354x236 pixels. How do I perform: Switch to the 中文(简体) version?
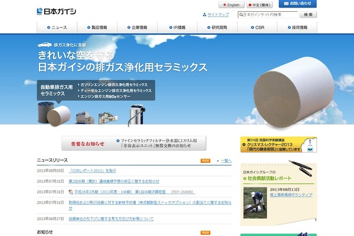pyautogui.click(x=260, y=5)
